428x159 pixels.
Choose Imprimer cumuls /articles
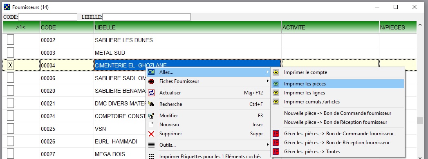point(337,102)
